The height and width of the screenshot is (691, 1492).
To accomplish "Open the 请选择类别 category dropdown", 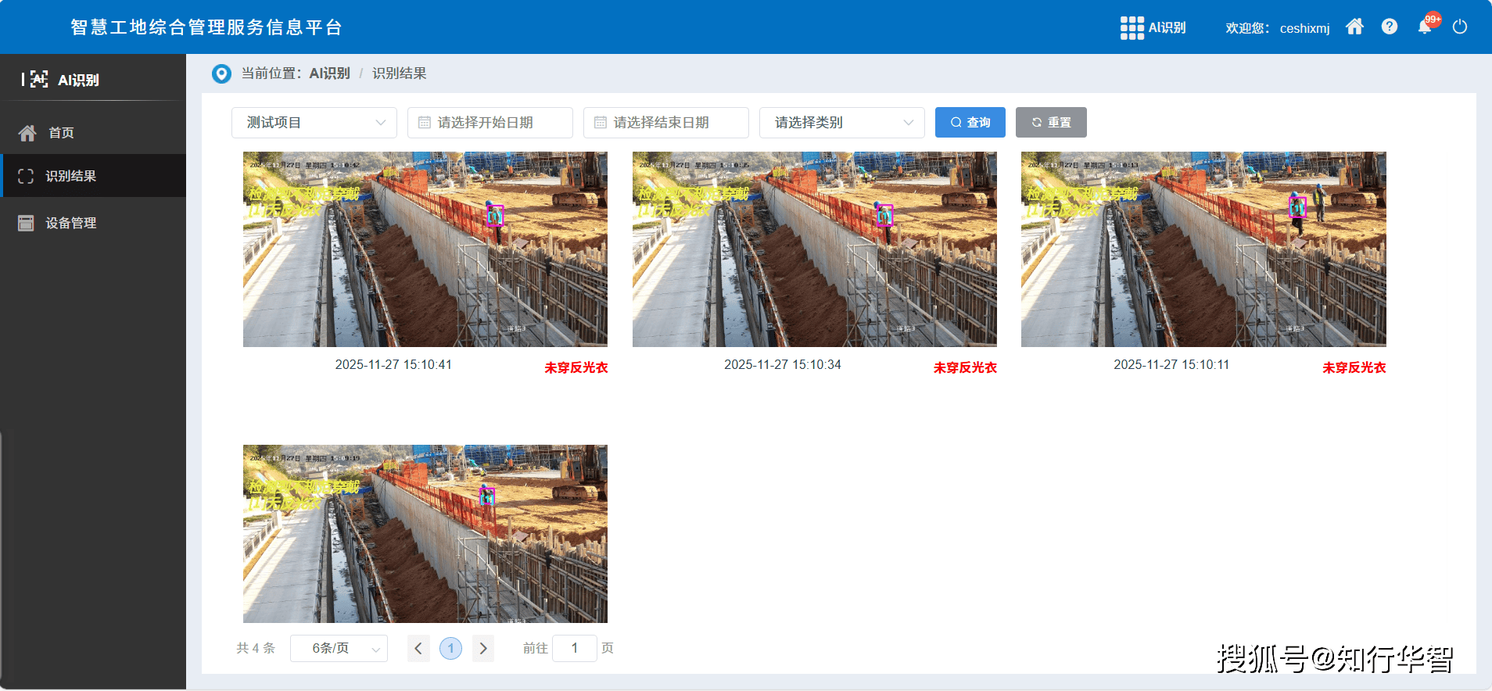I will tap(841, 123).
